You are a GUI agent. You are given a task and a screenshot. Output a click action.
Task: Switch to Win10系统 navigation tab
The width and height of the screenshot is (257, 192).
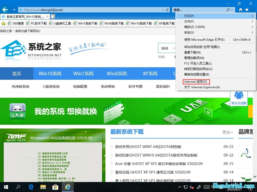50,73
